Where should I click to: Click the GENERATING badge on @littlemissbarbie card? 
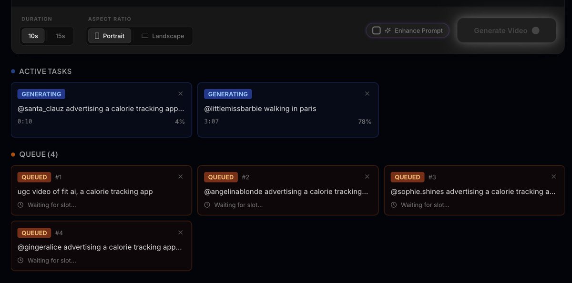point(228,94)
